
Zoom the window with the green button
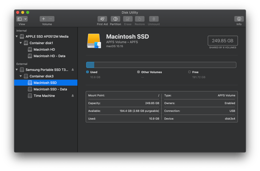[28, 13]
